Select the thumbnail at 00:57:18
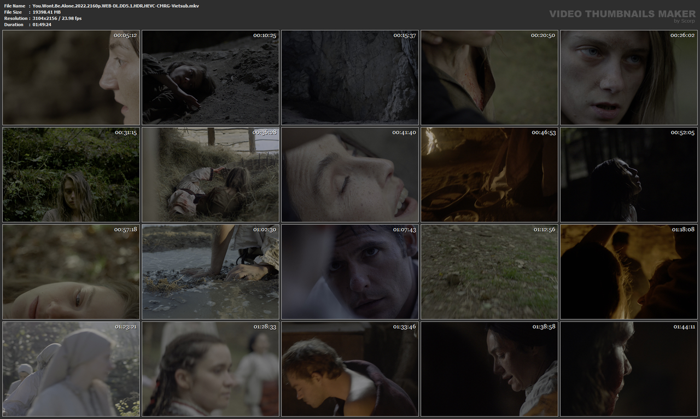Viewport: 700px width, 419px height. point(71,272)
